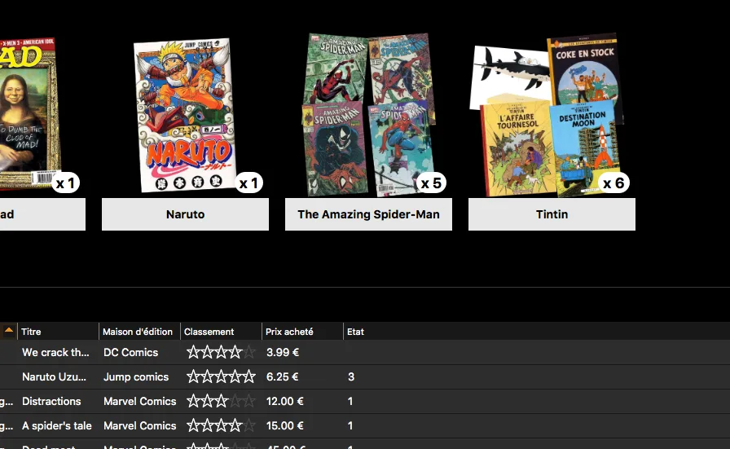
Task: Click the first star in Jump comics row
Action: [194, 377]
